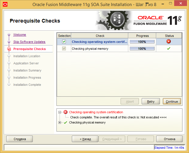Click the Prerequisite Checks step error bullet
This screenshot has height=153, width=189.
click(9, 49)
